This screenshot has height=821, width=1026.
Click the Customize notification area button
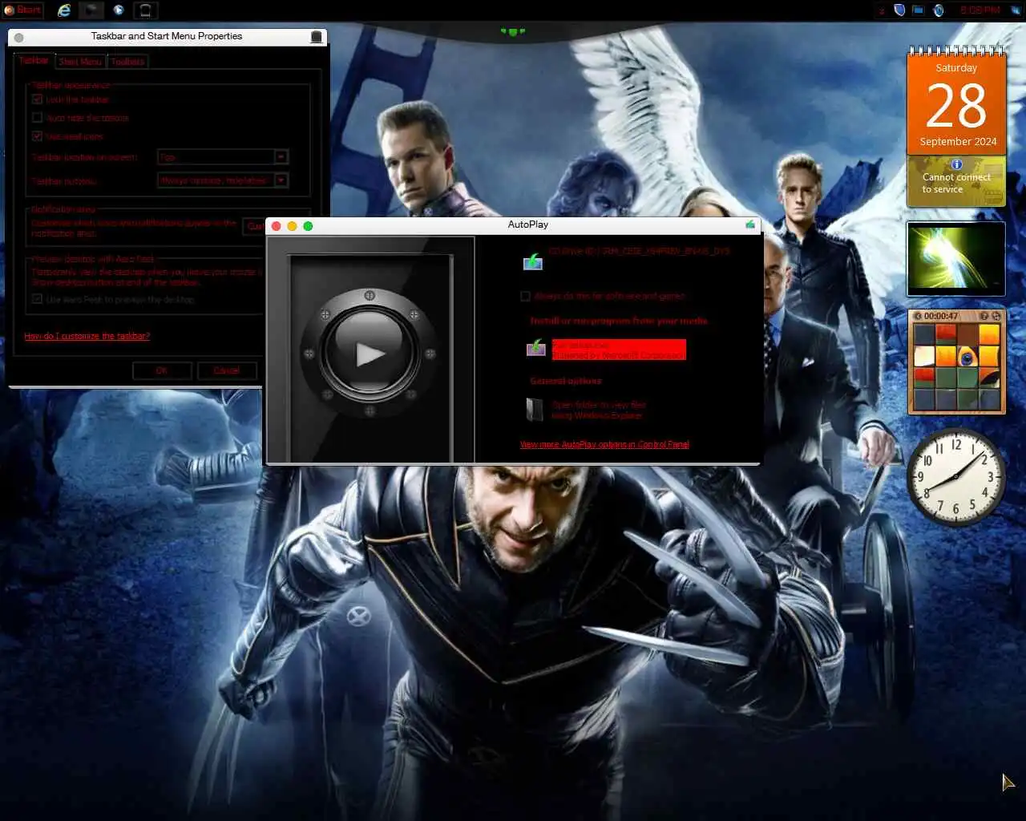coord(254,226)
